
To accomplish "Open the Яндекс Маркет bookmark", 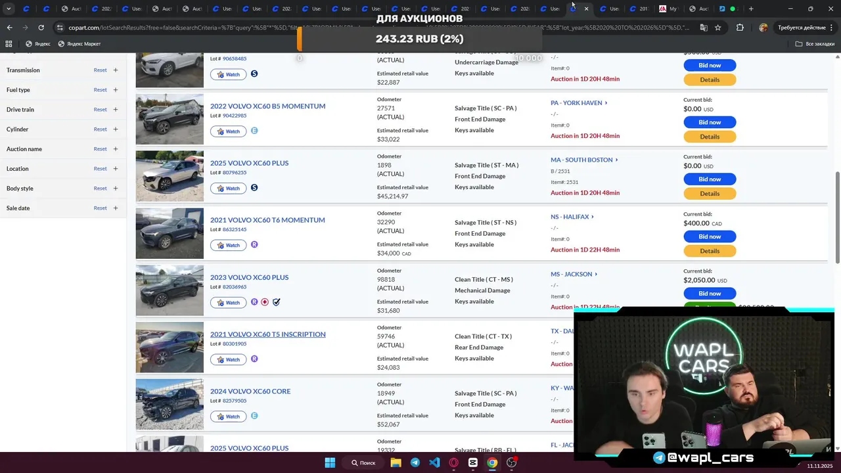I will click(79, 44).
